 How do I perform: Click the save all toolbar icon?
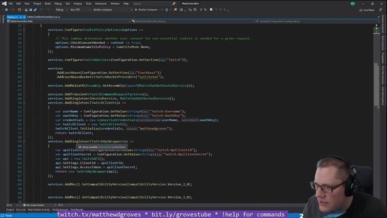pos(35,10)
